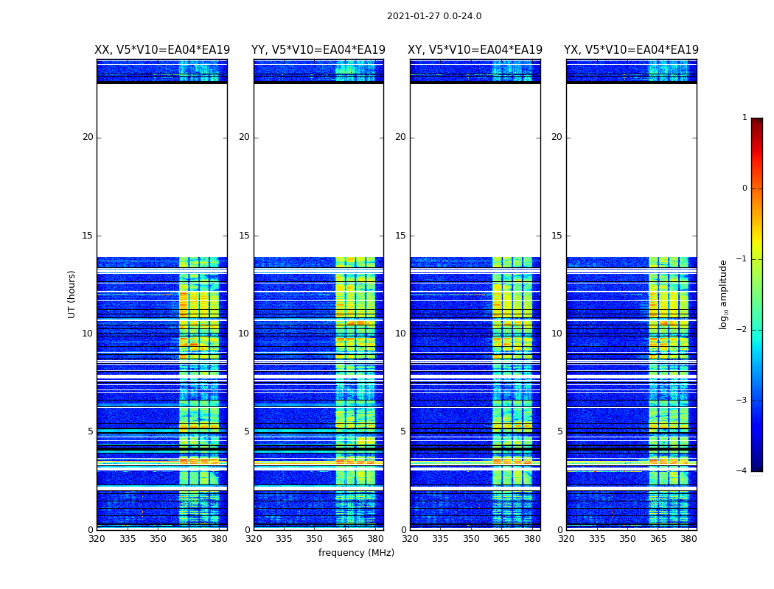Click the 350 MHz tick in XY panel
774x589 pixels.
click(x=471, y=539)
